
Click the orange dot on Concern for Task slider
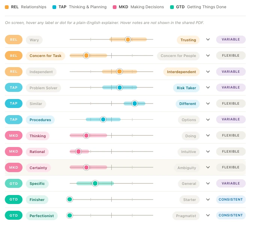click(86, 55)
